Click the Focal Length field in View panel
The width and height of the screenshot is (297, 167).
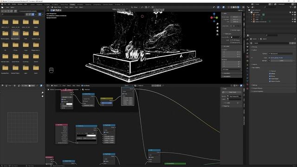point(236,17)
